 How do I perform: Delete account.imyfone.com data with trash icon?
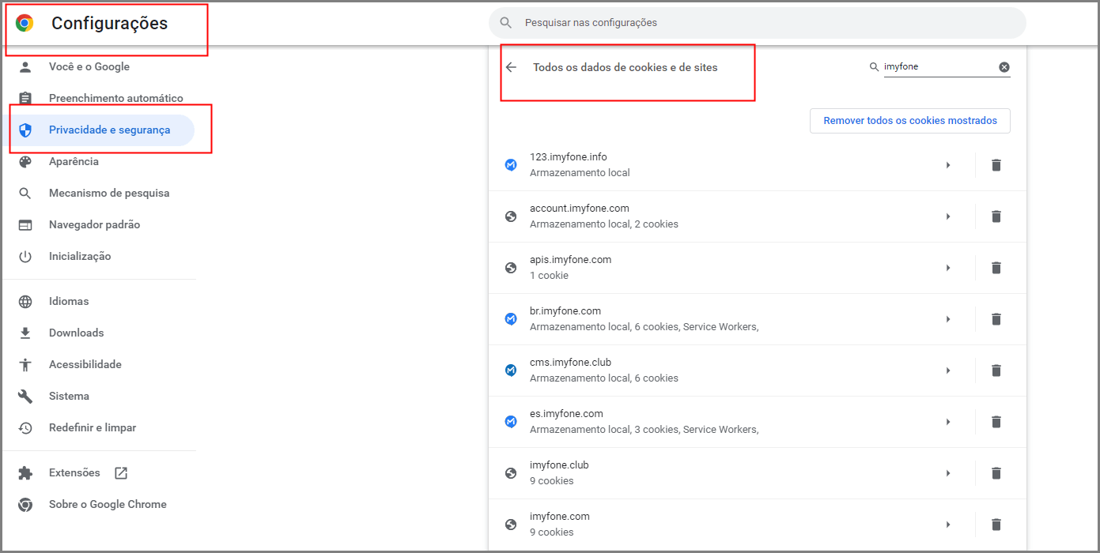pyautogui.click(x=996, y=216)
